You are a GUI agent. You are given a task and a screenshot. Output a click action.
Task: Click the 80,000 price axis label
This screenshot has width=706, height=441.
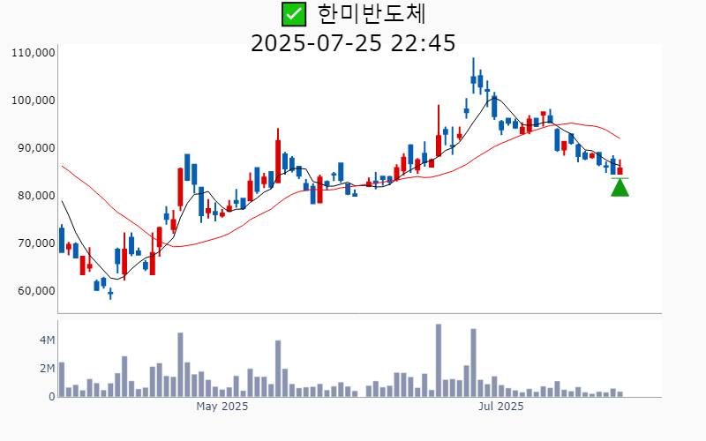point(36,196)
